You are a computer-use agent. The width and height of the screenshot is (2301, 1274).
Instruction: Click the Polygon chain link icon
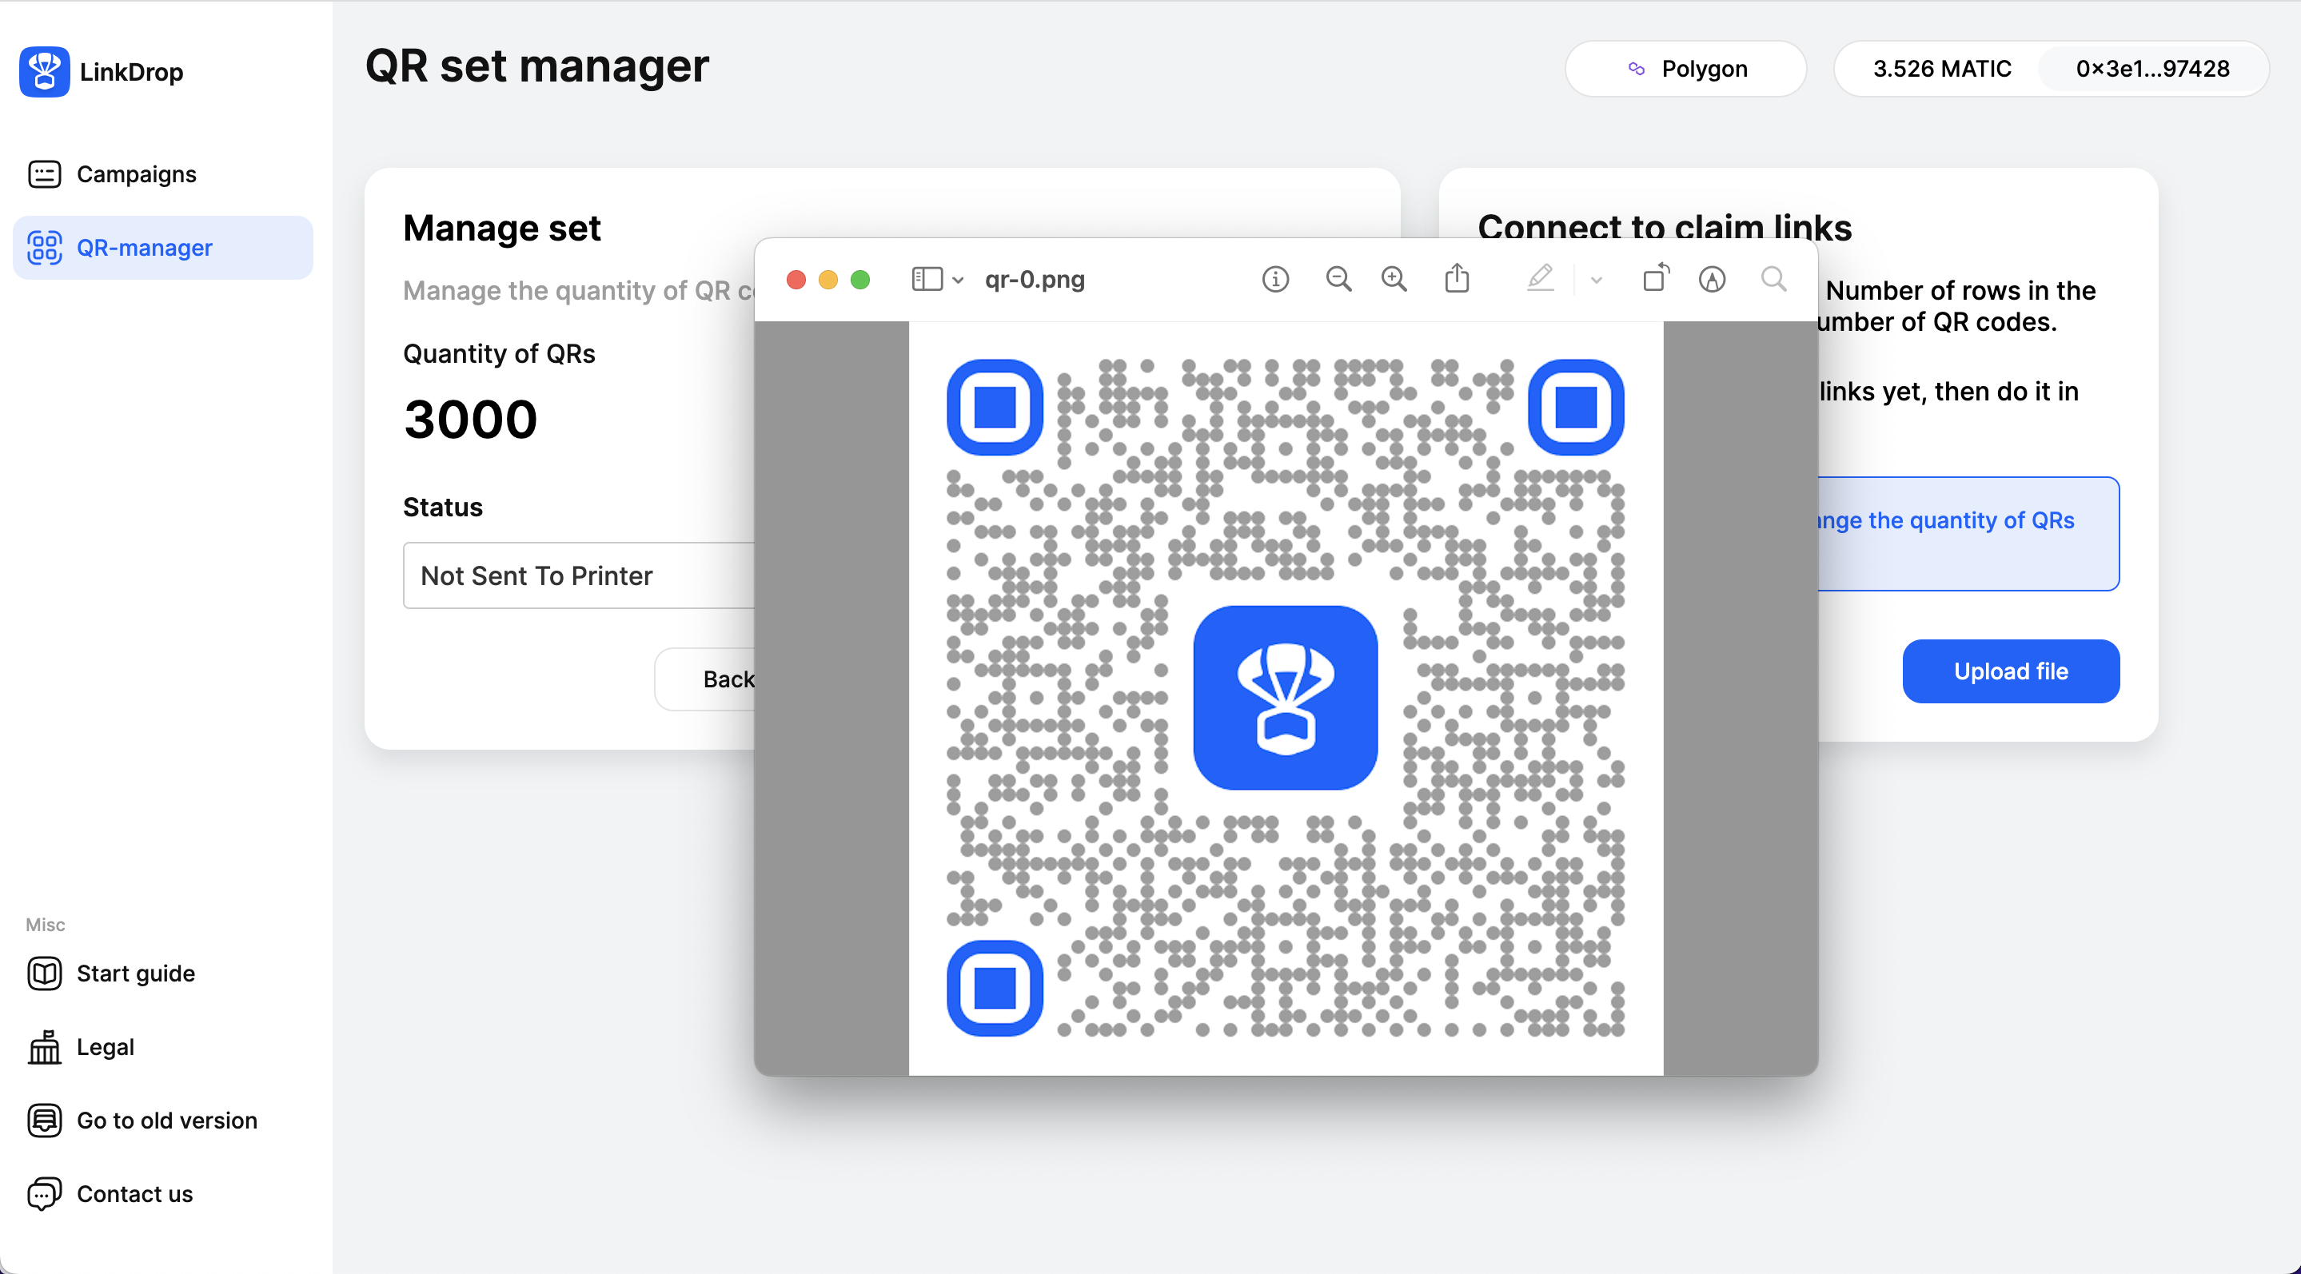(x=1637, y=69)
